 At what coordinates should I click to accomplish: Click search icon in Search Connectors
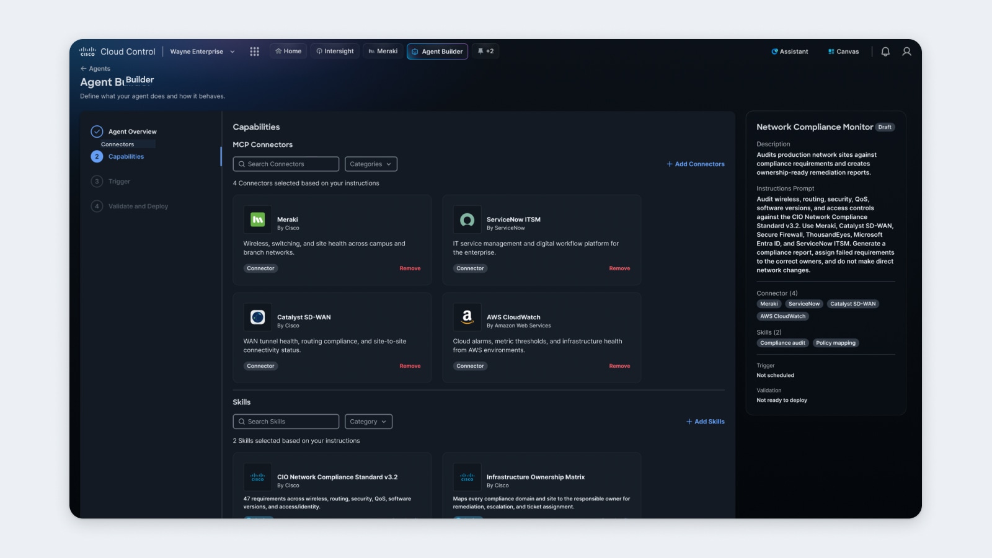(242, 164)
